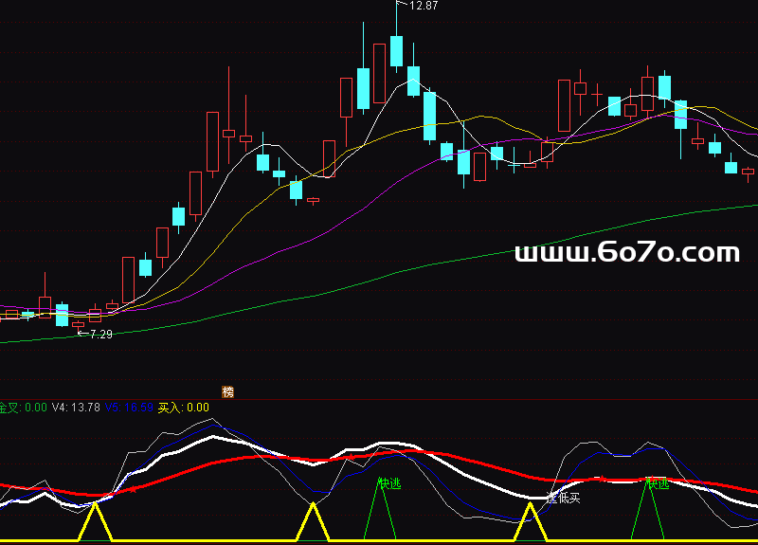The width and height of the screenshot is (758, 545).
Task: Select the leftmost yellow buy spike
Action: [95, 521]
